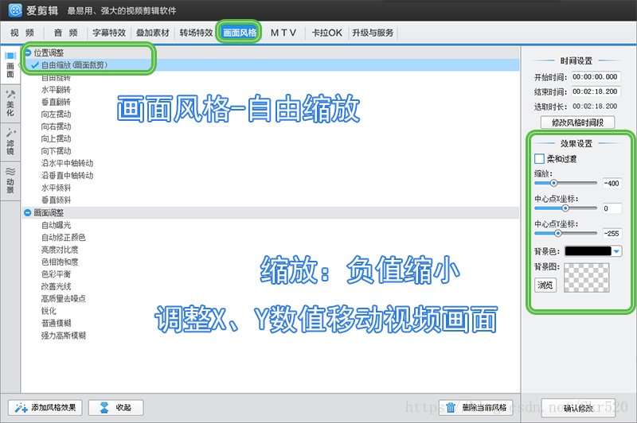Switch to the 字幕特效 tab
Image resolution: width=637 pixels, height=423 pixels.
point(109,33)
